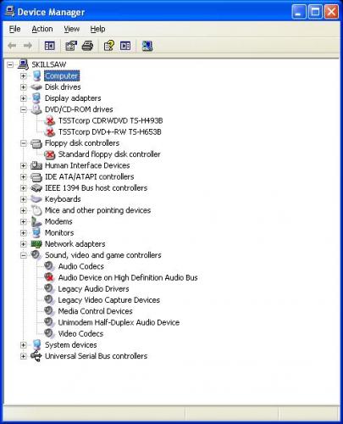The height and width of the screenshot is (424, 343).
Task: Collapse the SKILLSAW root node
Action: (10, 64)
